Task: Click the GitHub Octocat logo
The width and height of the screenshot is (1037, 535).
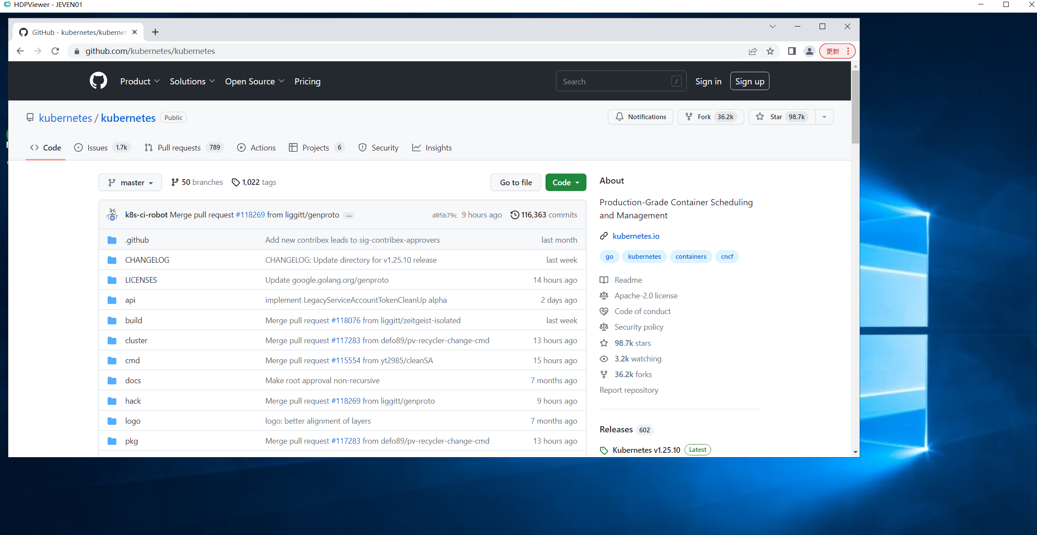Action: pos(98,81)
